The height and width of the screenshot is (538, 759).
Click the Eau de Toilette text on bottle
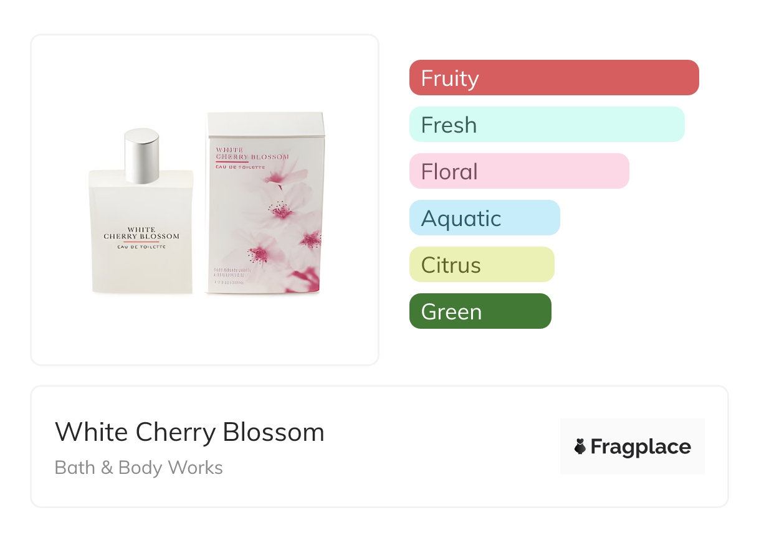point(141,247)
